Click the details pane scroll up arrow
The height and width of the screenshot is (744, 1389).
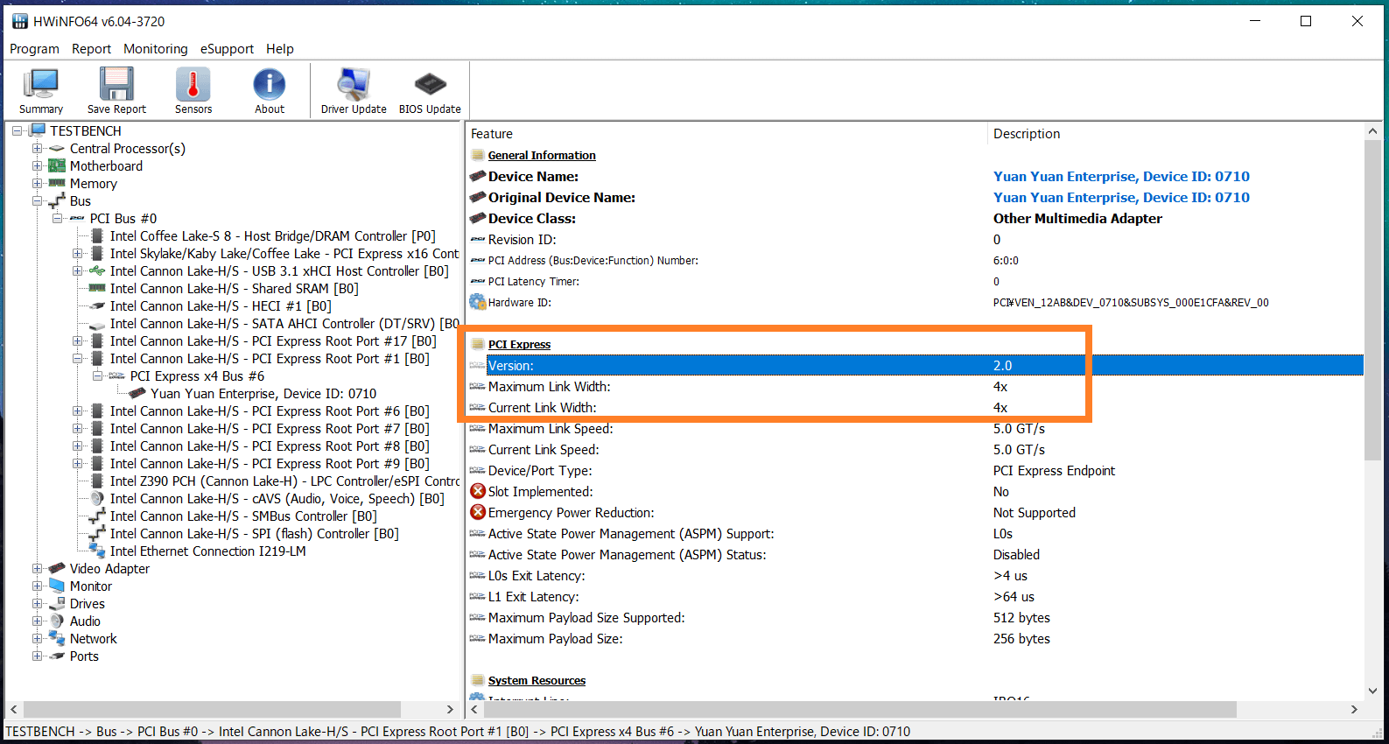click(x=1371, y=131)
